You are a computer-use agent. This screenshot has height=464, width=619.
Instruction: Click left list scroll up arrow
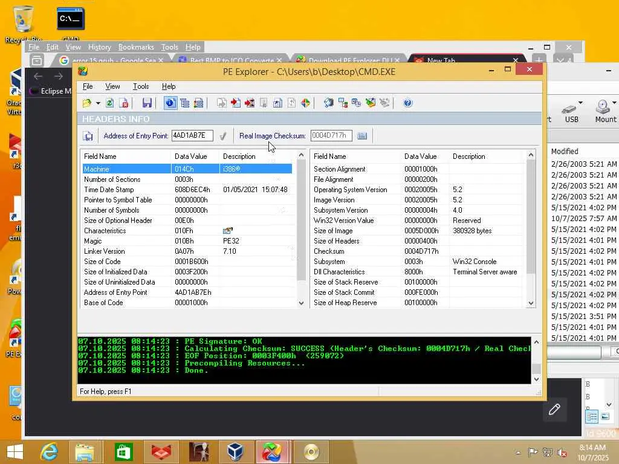pos(301,155)
